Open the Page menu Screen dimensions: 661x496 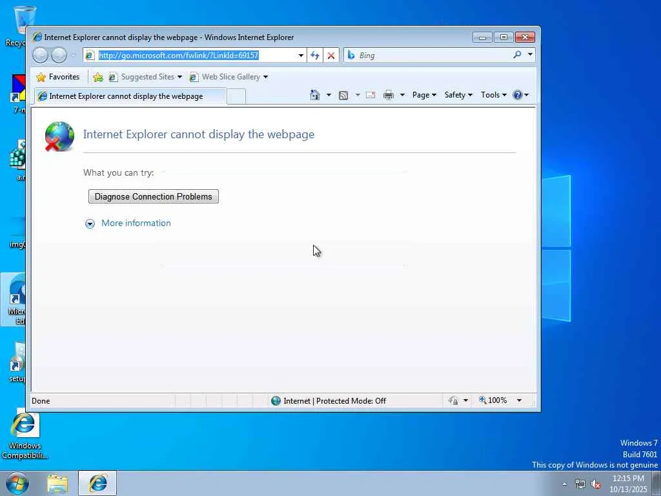pyautogui.click(x=424, y=95)
